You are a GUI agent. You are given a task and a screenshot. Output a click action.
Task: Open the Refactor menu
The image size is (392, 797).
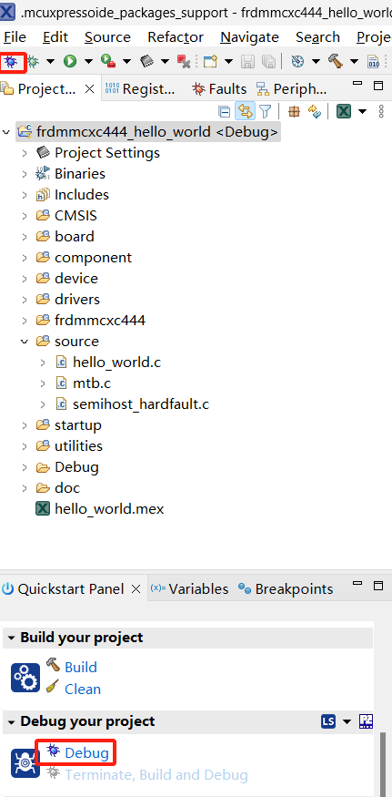pyautogui.click(x=176, y=37)
